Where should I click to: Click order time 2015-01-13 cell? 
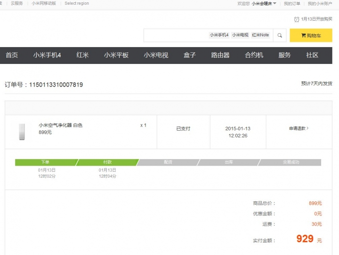pyautogui.click(x=238, y=132)
